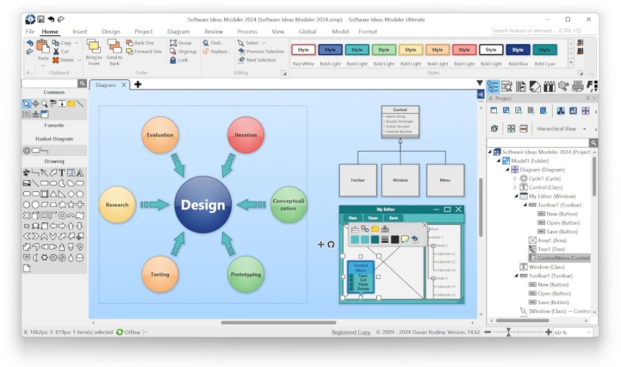Open the Hierarchical View dropdown
The image size is (621, 367).
584,129
